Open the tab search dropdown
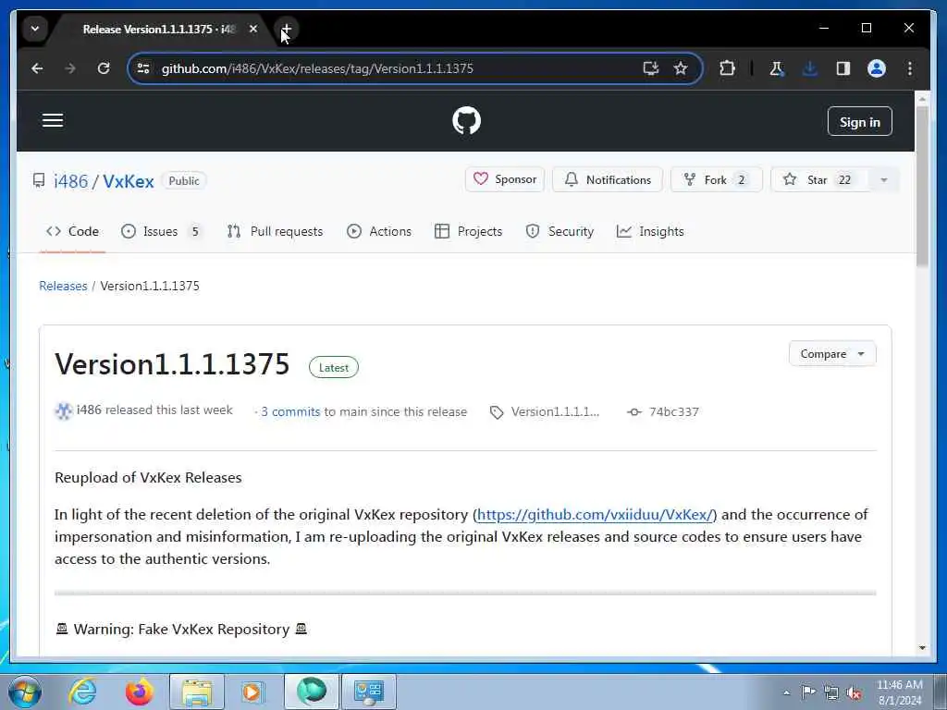This screenshot has width=947, height=710. point(35,29)
